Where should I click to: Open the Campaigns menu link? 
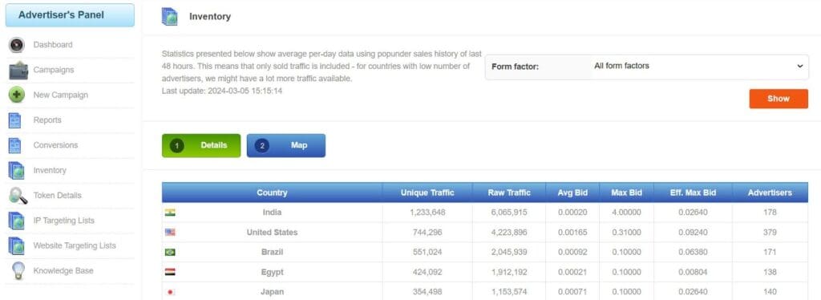point(54,70)
